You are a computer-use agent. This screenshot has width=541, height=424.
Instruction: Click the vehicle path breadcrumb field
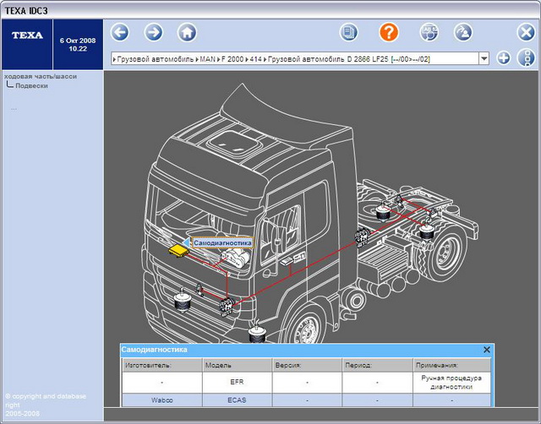[295, 58]
